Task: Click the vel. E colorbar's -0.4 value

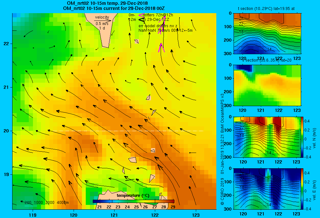Action: [307, 209]
